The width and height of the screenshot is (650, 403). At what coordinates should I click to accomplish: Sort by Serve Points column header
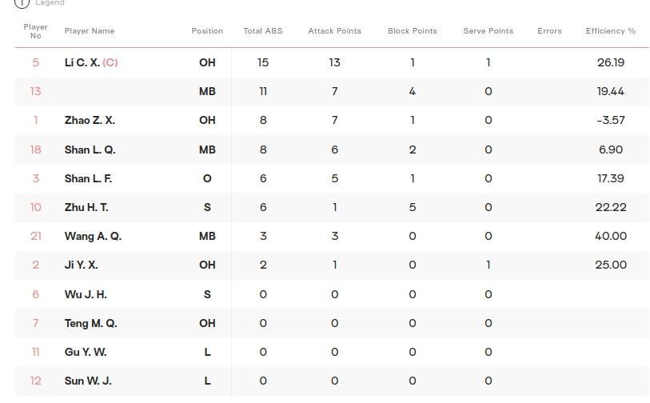pyautogui.click(x=488, y=31)
